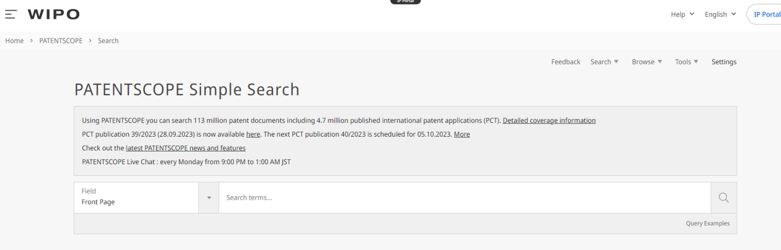The height and width of the screenshot is (250, 781).
Task: Open the English language selector
Action: [x=720, y=14]
